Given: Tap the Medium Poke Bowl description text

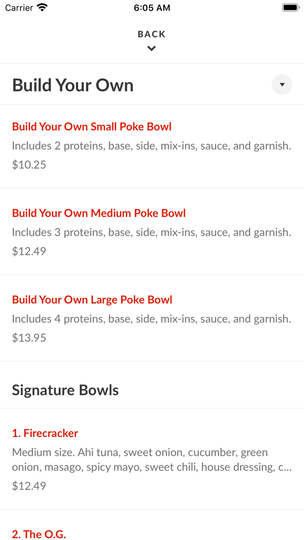Looking at the screenshot, I should [152, 232].
